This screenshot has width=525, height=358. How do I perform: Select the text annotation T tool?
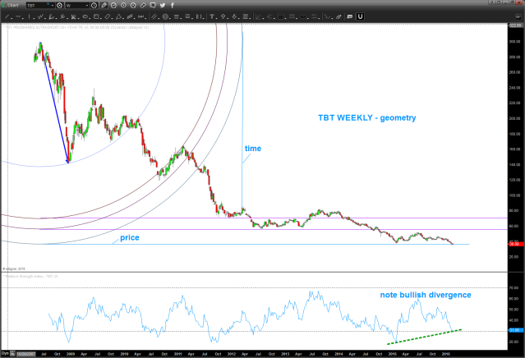211,17
